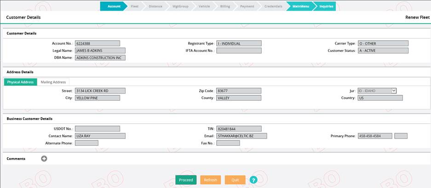This screenshot has width=431, height=188.
Task: Go to the MainMenu step
Action: [x=300, y=6]
